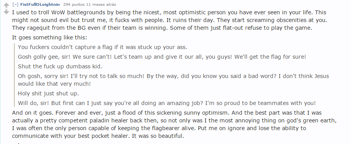Viewport: 351px width, 144px height.
Task: Downvote the comment with the down arrow
Action: pos(7,12)
